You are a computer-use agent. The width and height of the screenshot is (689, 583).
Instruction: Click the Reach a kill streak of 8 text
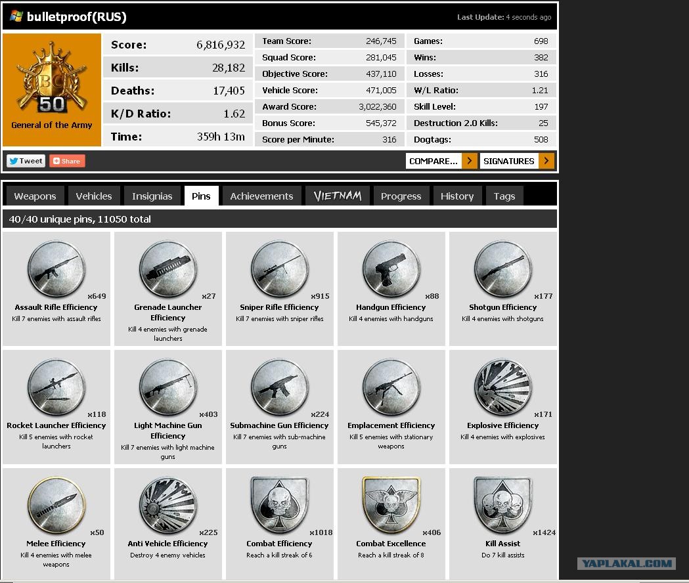[x=391, y=555]
